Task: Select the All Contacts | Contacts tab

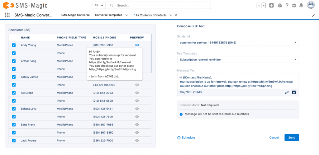Action: [151, 15]
